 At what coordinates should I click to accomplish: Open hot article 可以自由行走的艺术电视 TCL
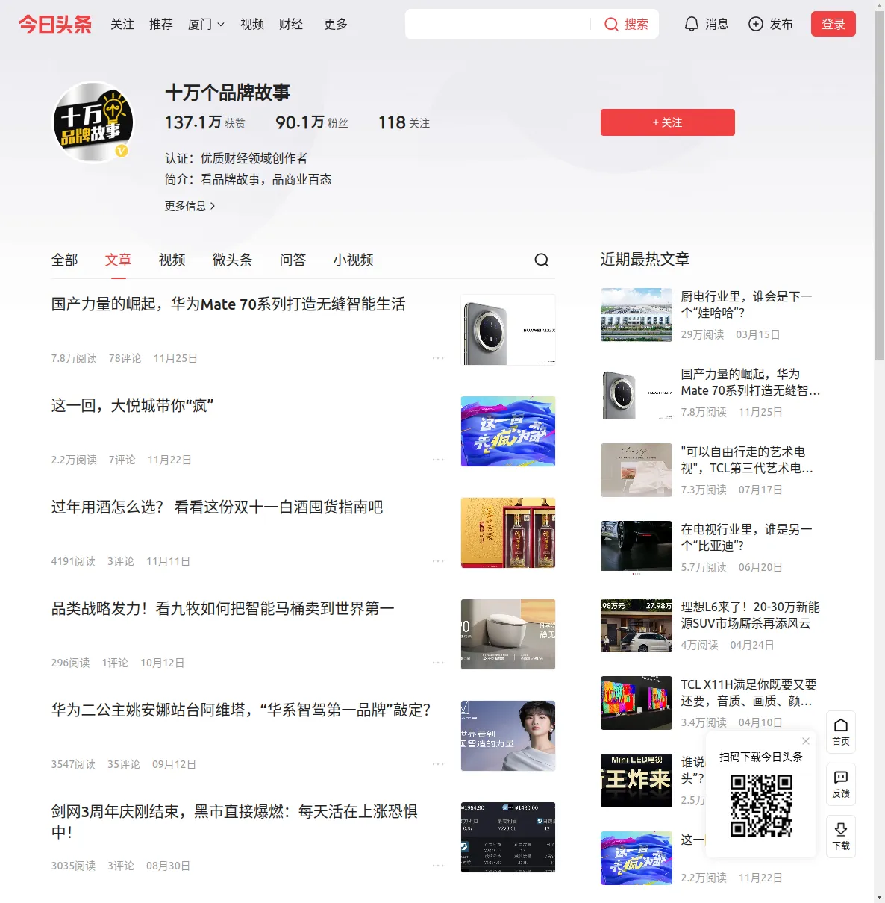point(747,460)
